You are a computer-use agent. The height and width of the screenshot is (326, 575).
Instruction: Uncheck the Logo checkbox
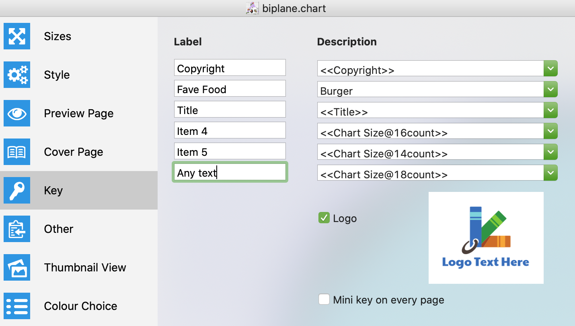click(x=324, y=218)
